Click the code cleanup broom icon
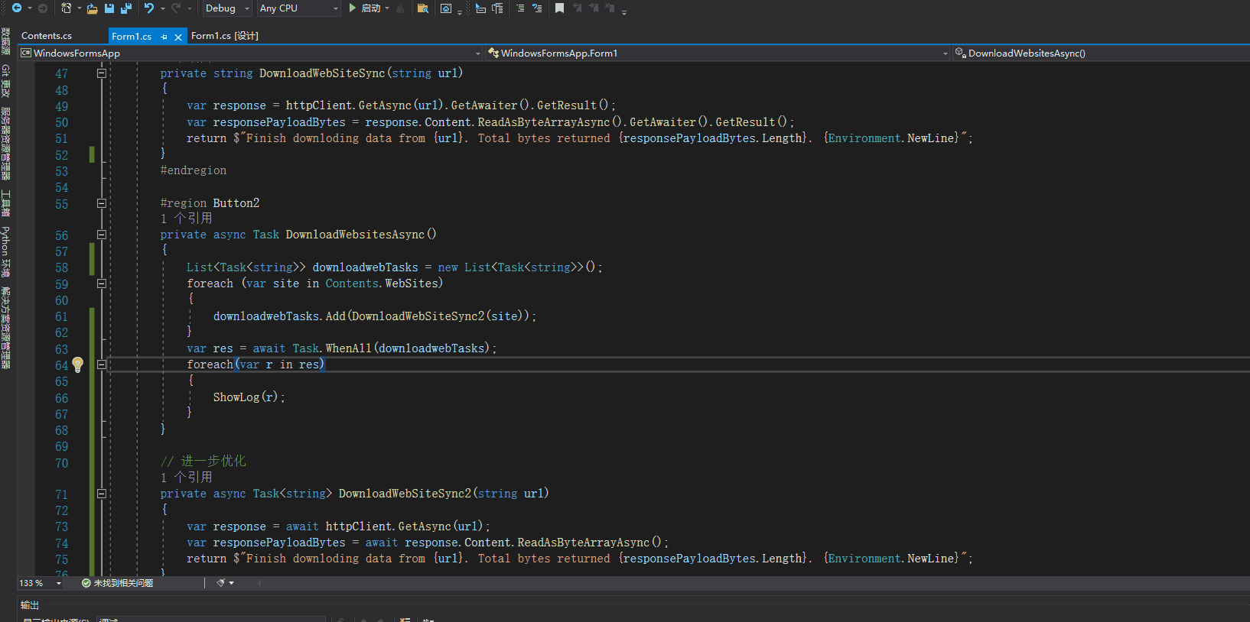Screen dimensions: 1250x622 pos(221,583)
